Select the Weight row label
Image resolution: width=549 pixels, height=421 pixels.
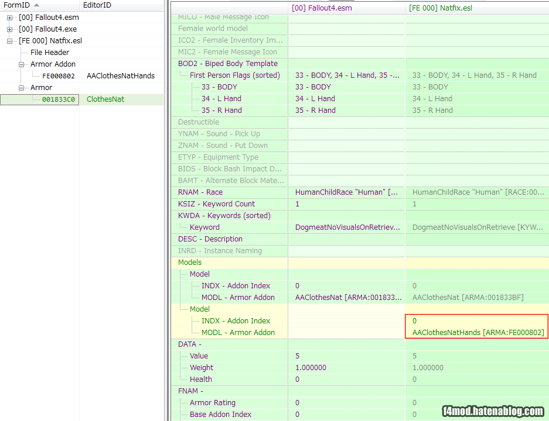pos(202,368)
